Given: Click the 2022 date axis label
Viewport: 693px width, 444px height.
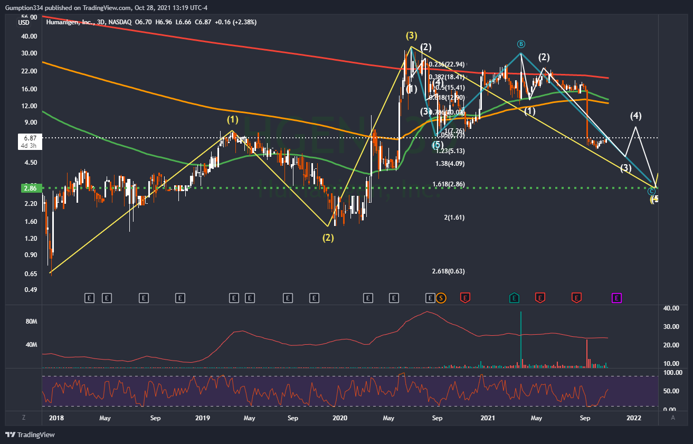Looking at the screenshot, I should click(x=634, y=418).
